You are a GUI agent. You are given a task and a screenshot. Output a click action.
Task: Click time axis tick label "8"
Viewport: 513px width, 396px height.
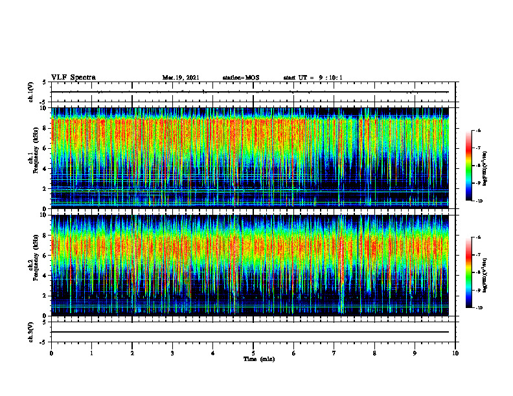(x=374, y=353)
